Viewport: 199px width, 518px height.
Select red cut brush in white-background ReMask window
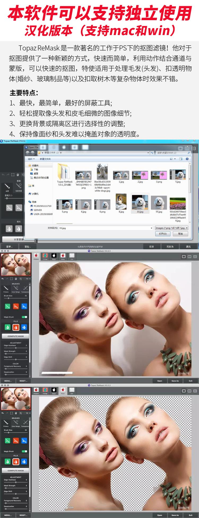16,306
